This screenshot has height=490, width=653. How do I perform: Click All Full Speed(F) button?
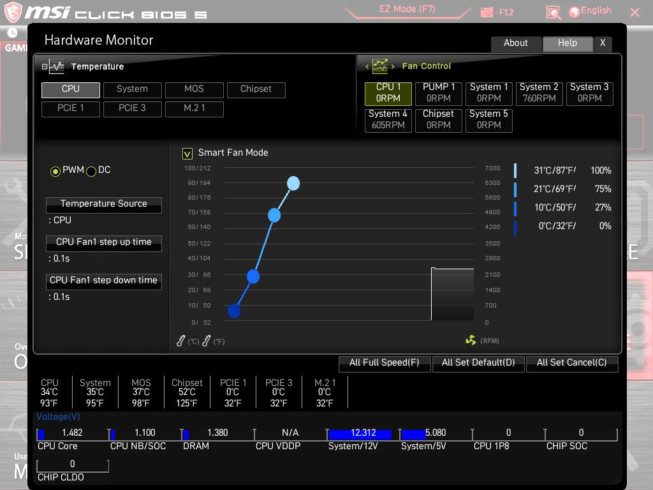[x=385, y=363]
